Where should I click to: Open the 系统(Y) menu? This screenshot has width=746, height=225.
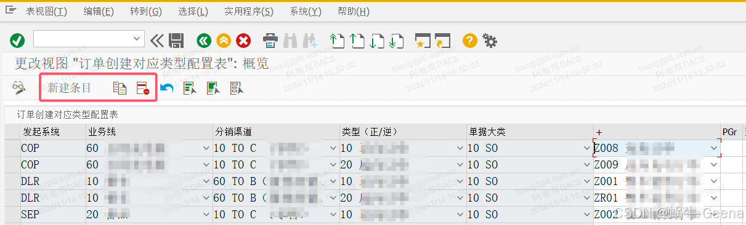pyautogui.click(x=306, y=12)
